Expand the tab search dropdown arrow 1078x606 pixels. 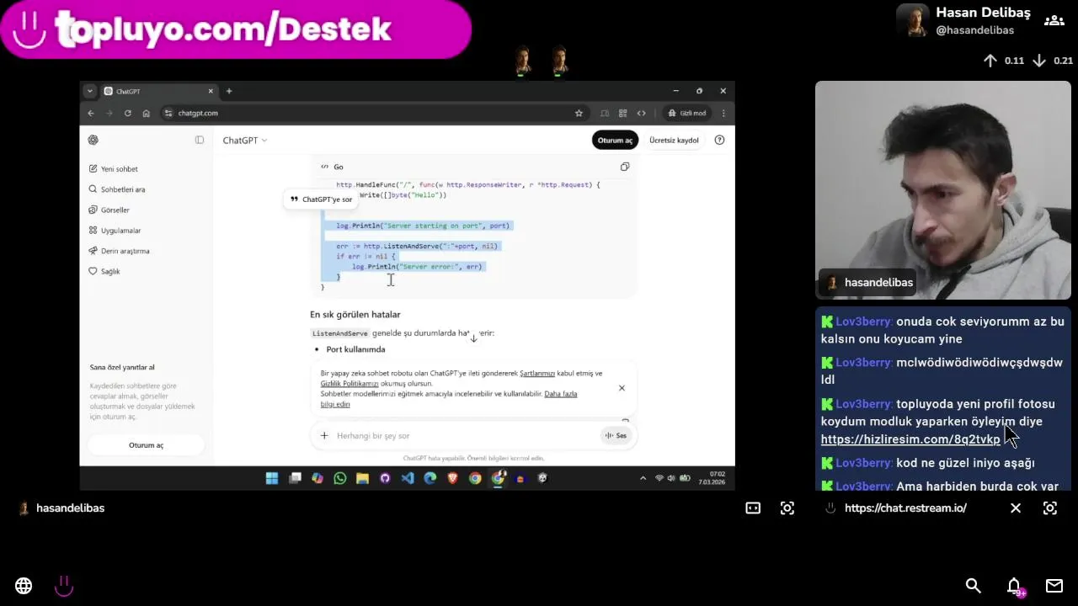click(x=90, y=91)
